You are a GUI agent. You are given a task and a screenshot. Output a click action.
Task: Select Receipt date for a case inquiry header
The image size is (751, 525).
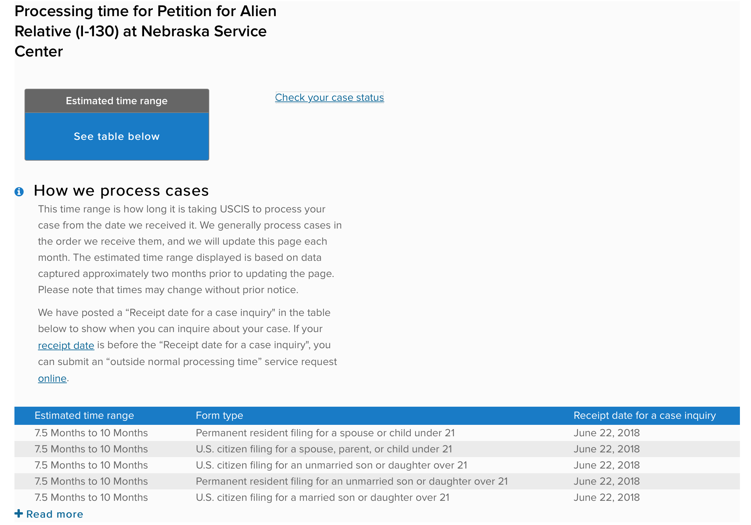(x=645, y=415)
